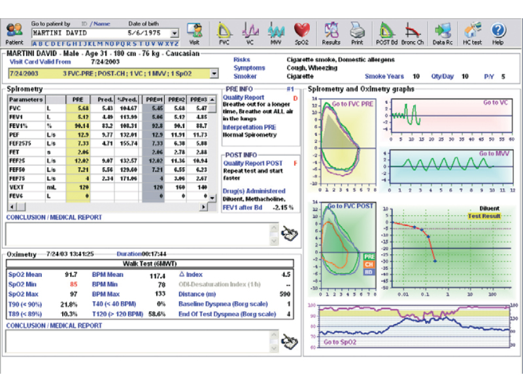Click the VEXT parameter row
The image size is (523, 392).
[108, 188]
